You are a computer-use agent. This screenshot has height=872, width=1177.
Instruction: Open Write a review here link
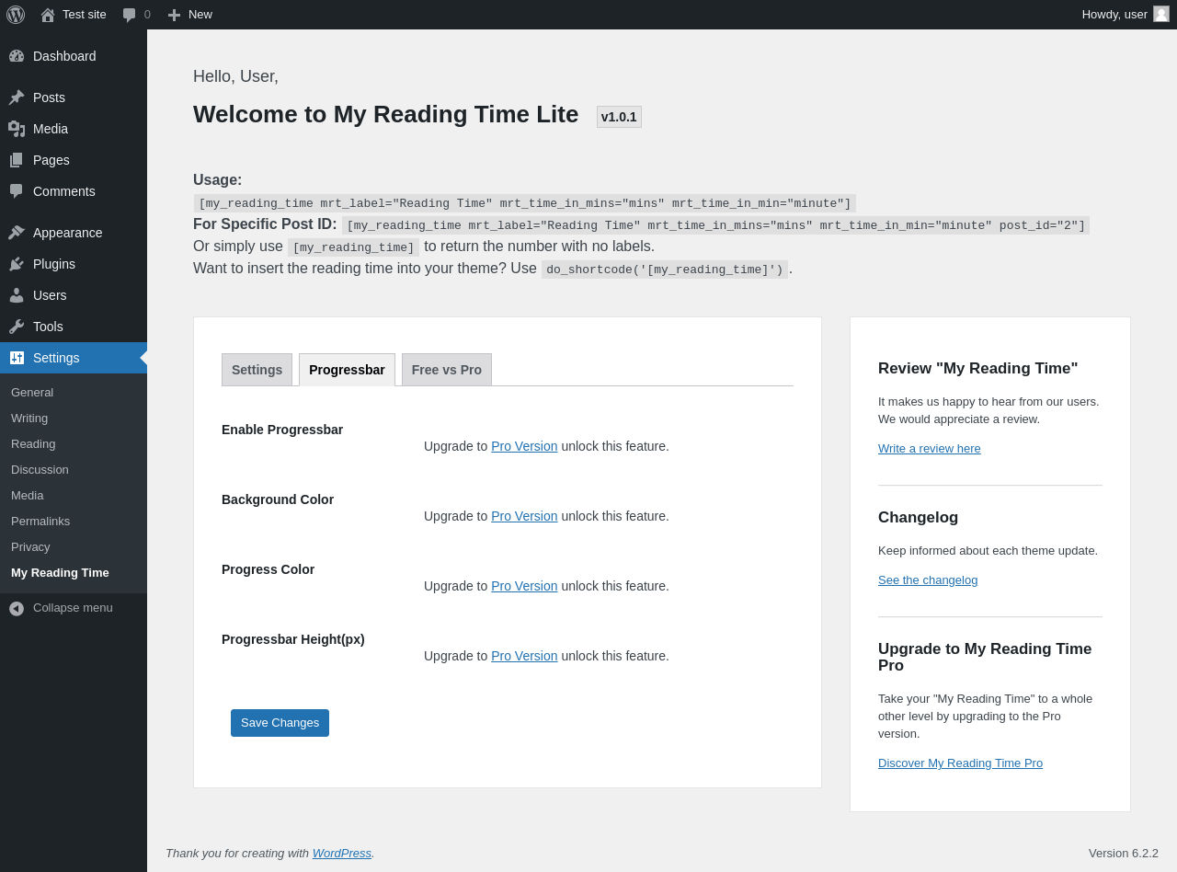point(930,449)
